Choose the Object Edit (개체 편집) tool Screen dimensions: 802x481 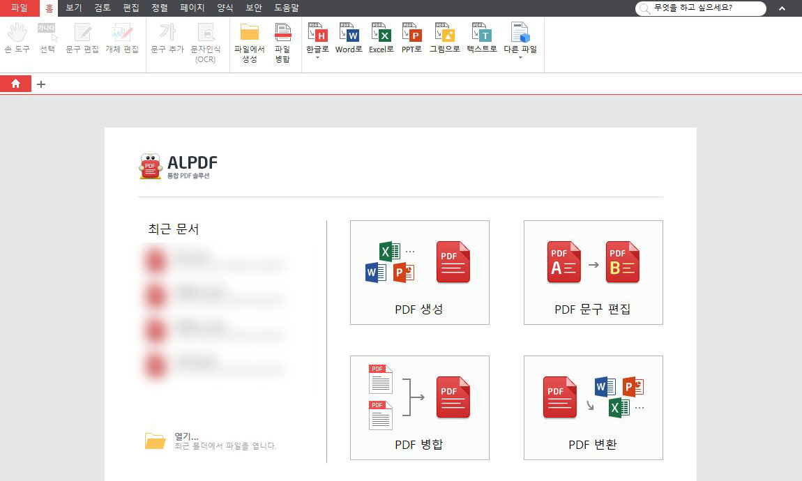[122, 38]
